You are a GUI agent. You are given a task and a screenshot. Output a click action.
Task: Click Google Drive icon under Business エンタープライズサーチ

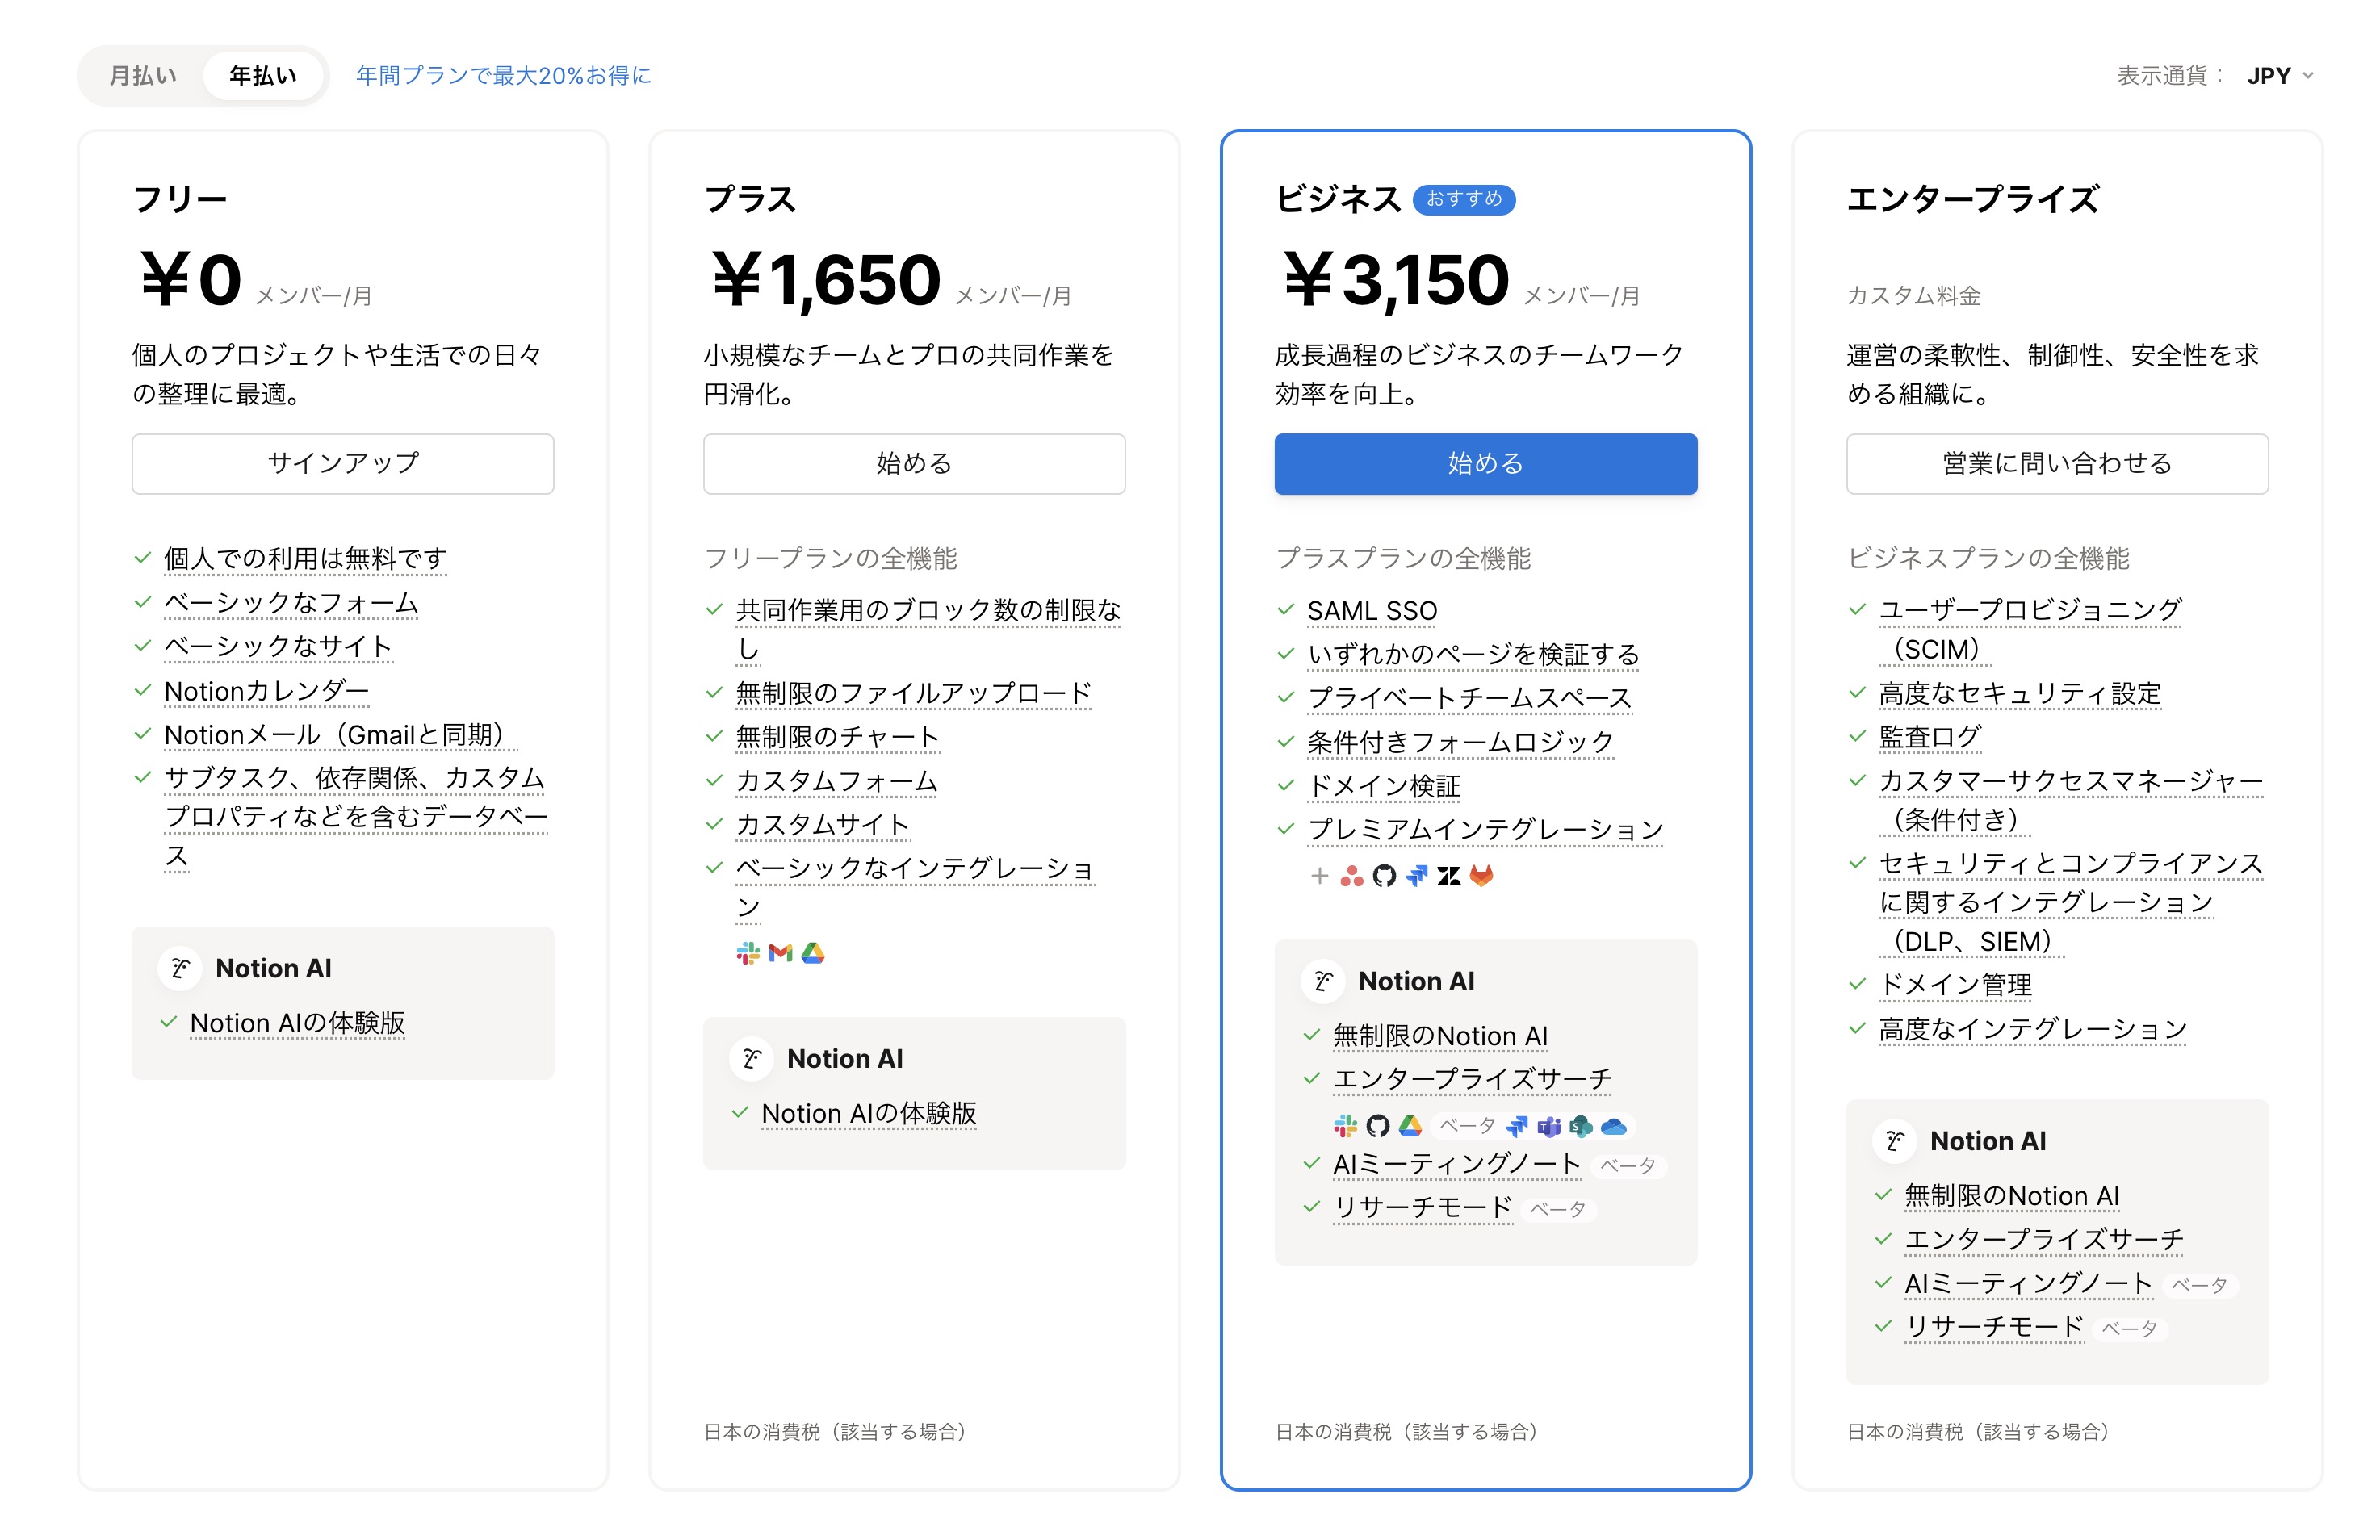(x=1410, y=1126)
